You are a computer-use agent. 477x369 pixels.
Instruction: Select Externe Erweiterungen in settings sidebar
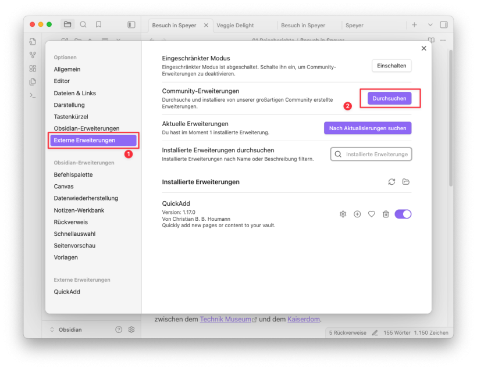(93, 140)
